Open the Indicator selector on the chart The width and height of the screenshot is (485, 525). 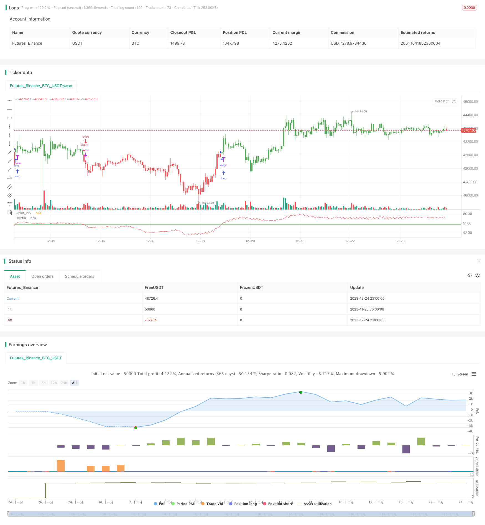coord(441,101)
